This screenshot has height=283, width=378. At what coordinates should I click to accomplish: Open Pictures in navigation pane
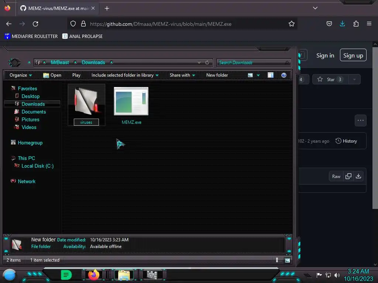point(30,119)
